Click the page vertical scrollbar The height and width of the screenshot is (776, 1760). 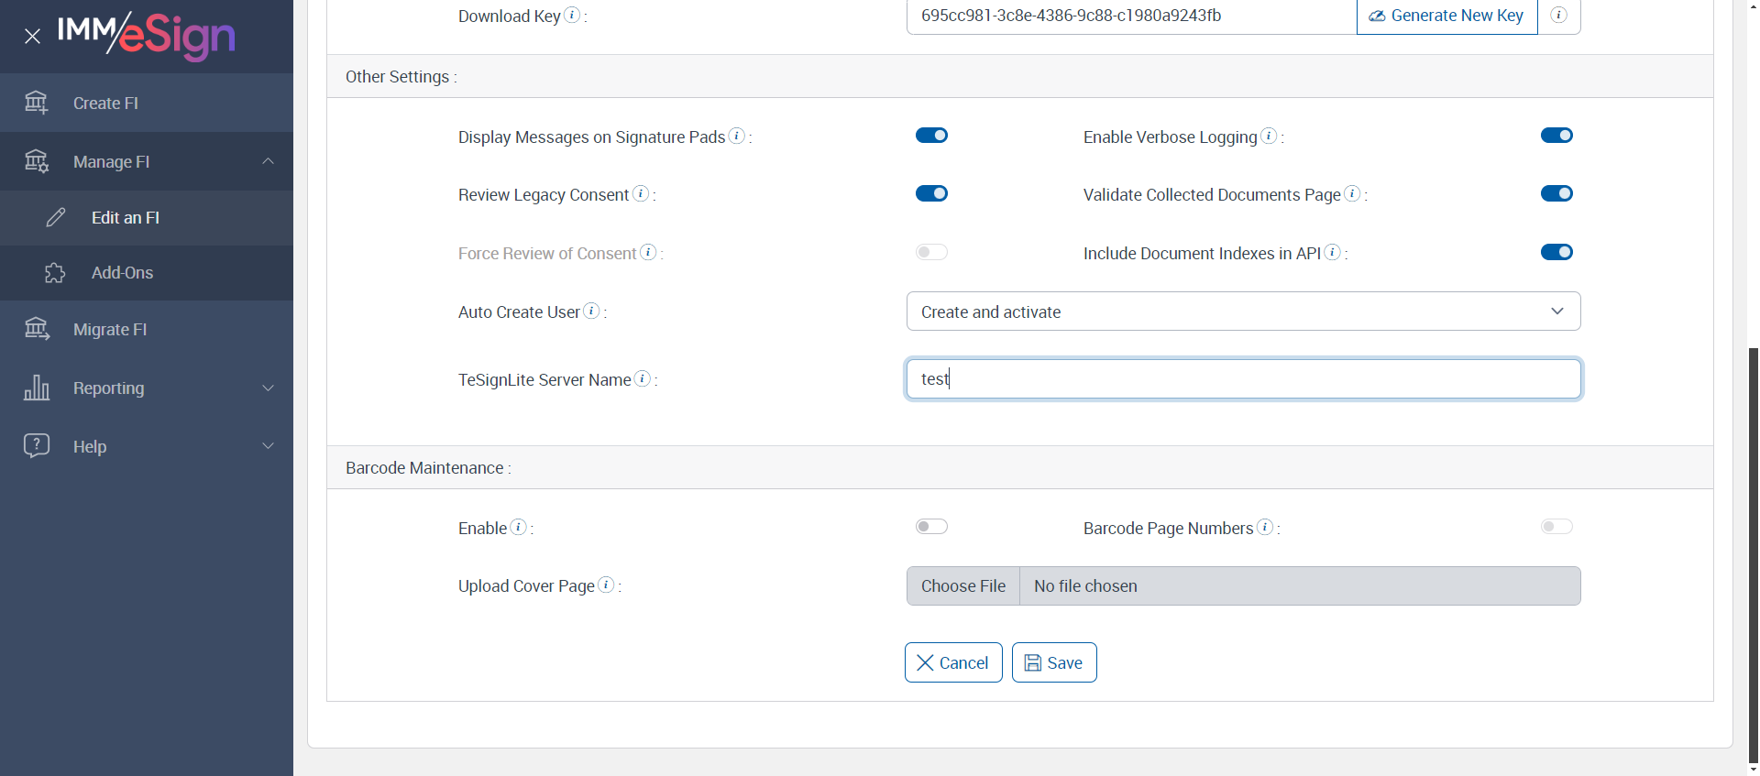pos(1753,550)
